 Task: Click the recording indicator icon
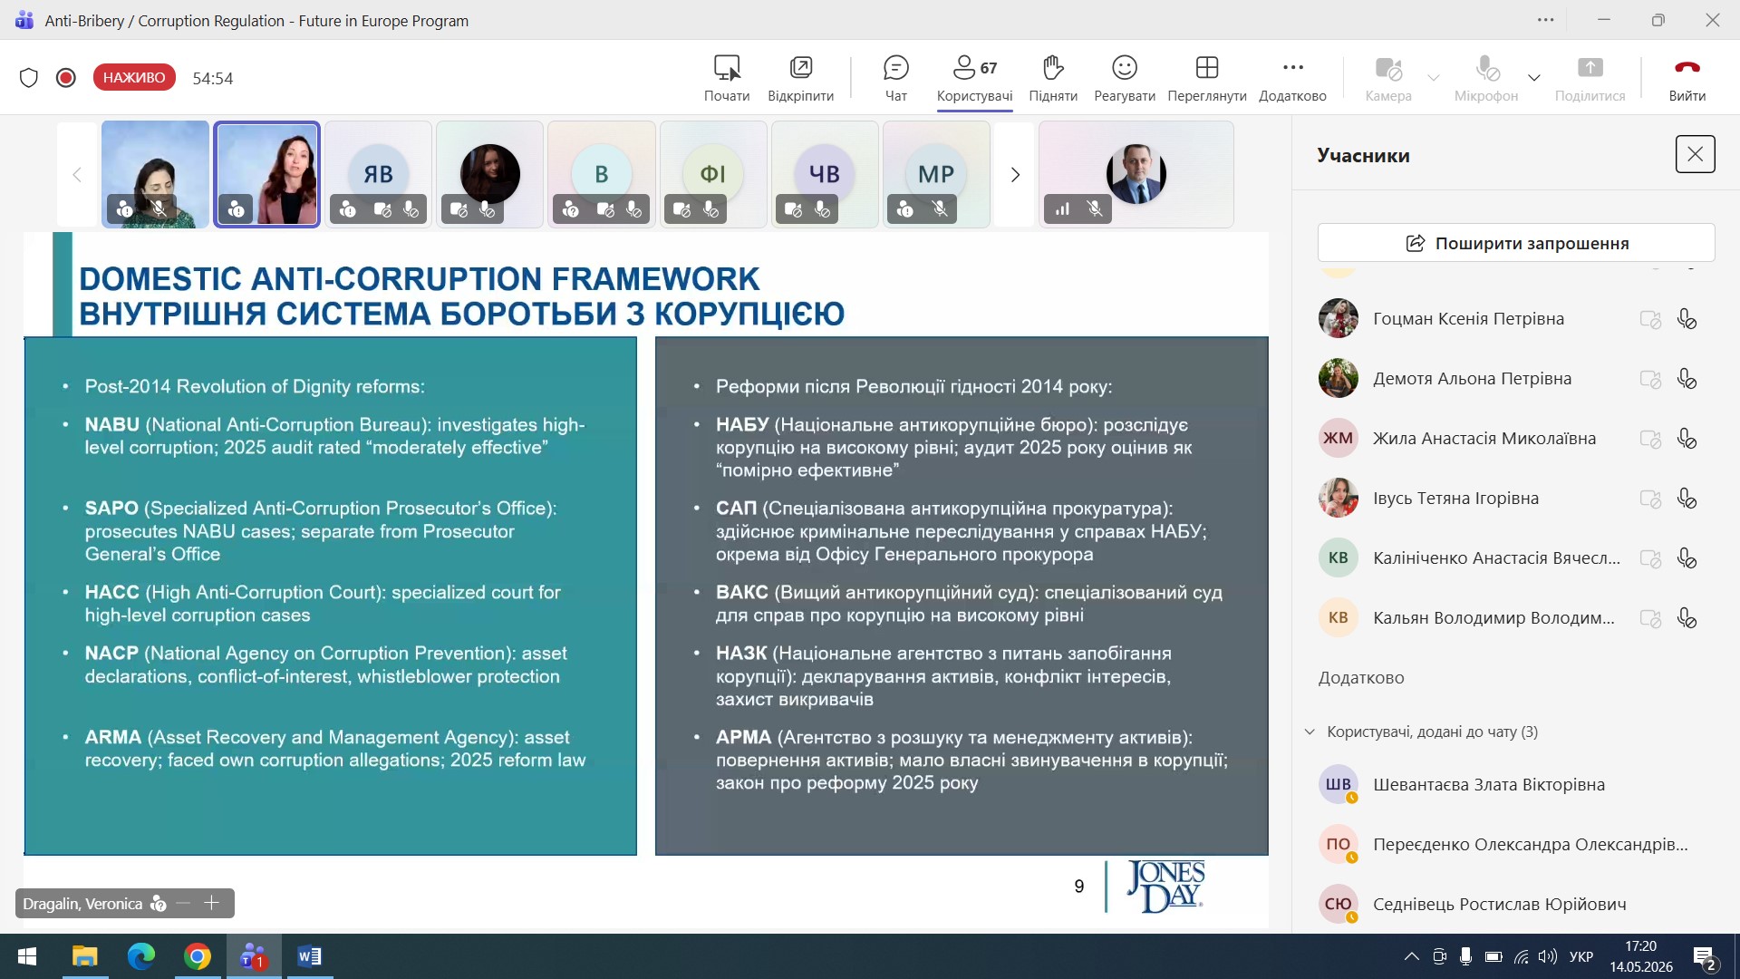click(65, 78)
